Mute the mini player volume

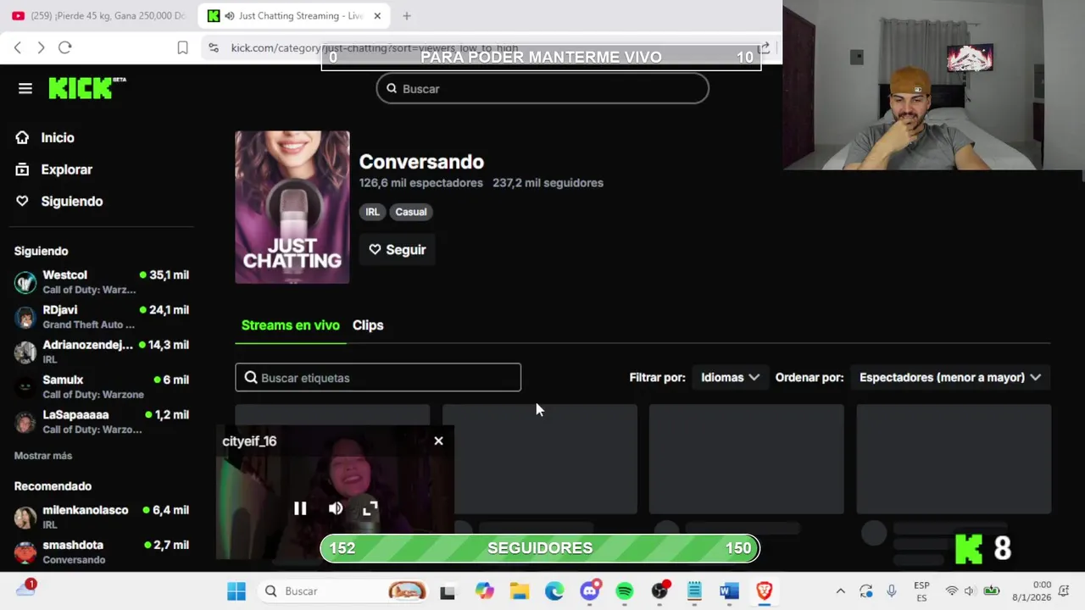click(x=336, y=508)
